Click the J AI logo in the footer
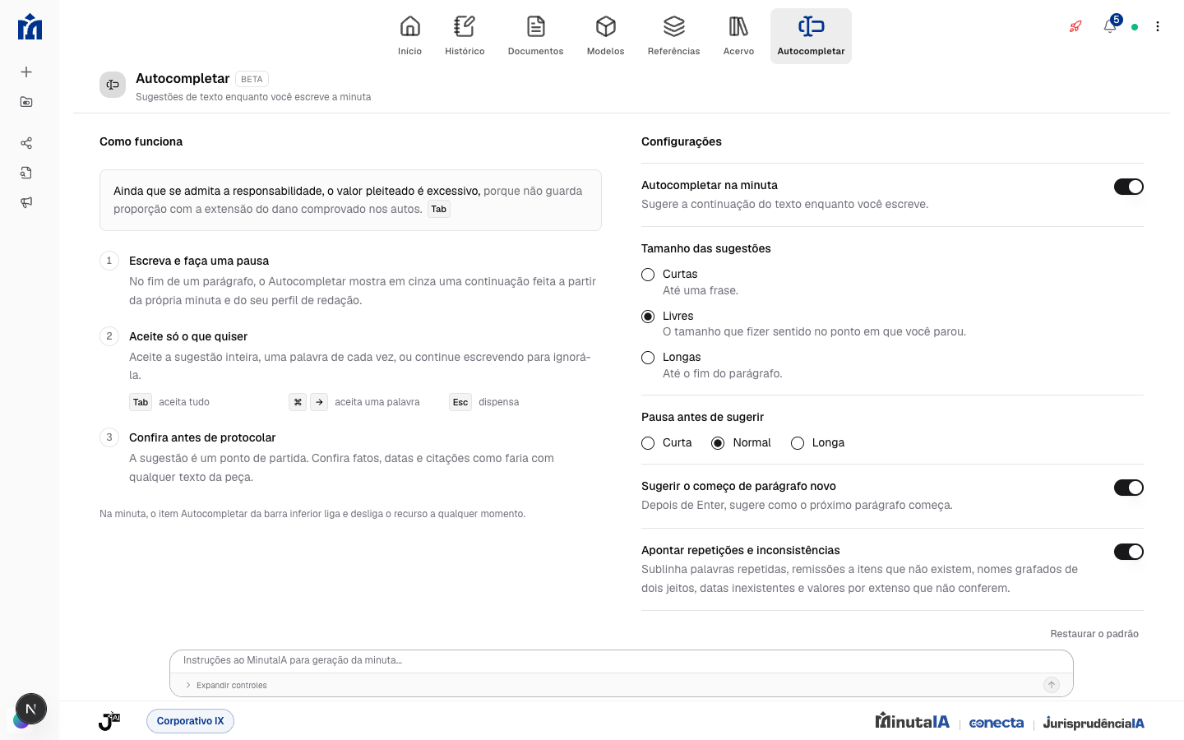The width and height of the screenshot is (1184, 740). [109, 721]
